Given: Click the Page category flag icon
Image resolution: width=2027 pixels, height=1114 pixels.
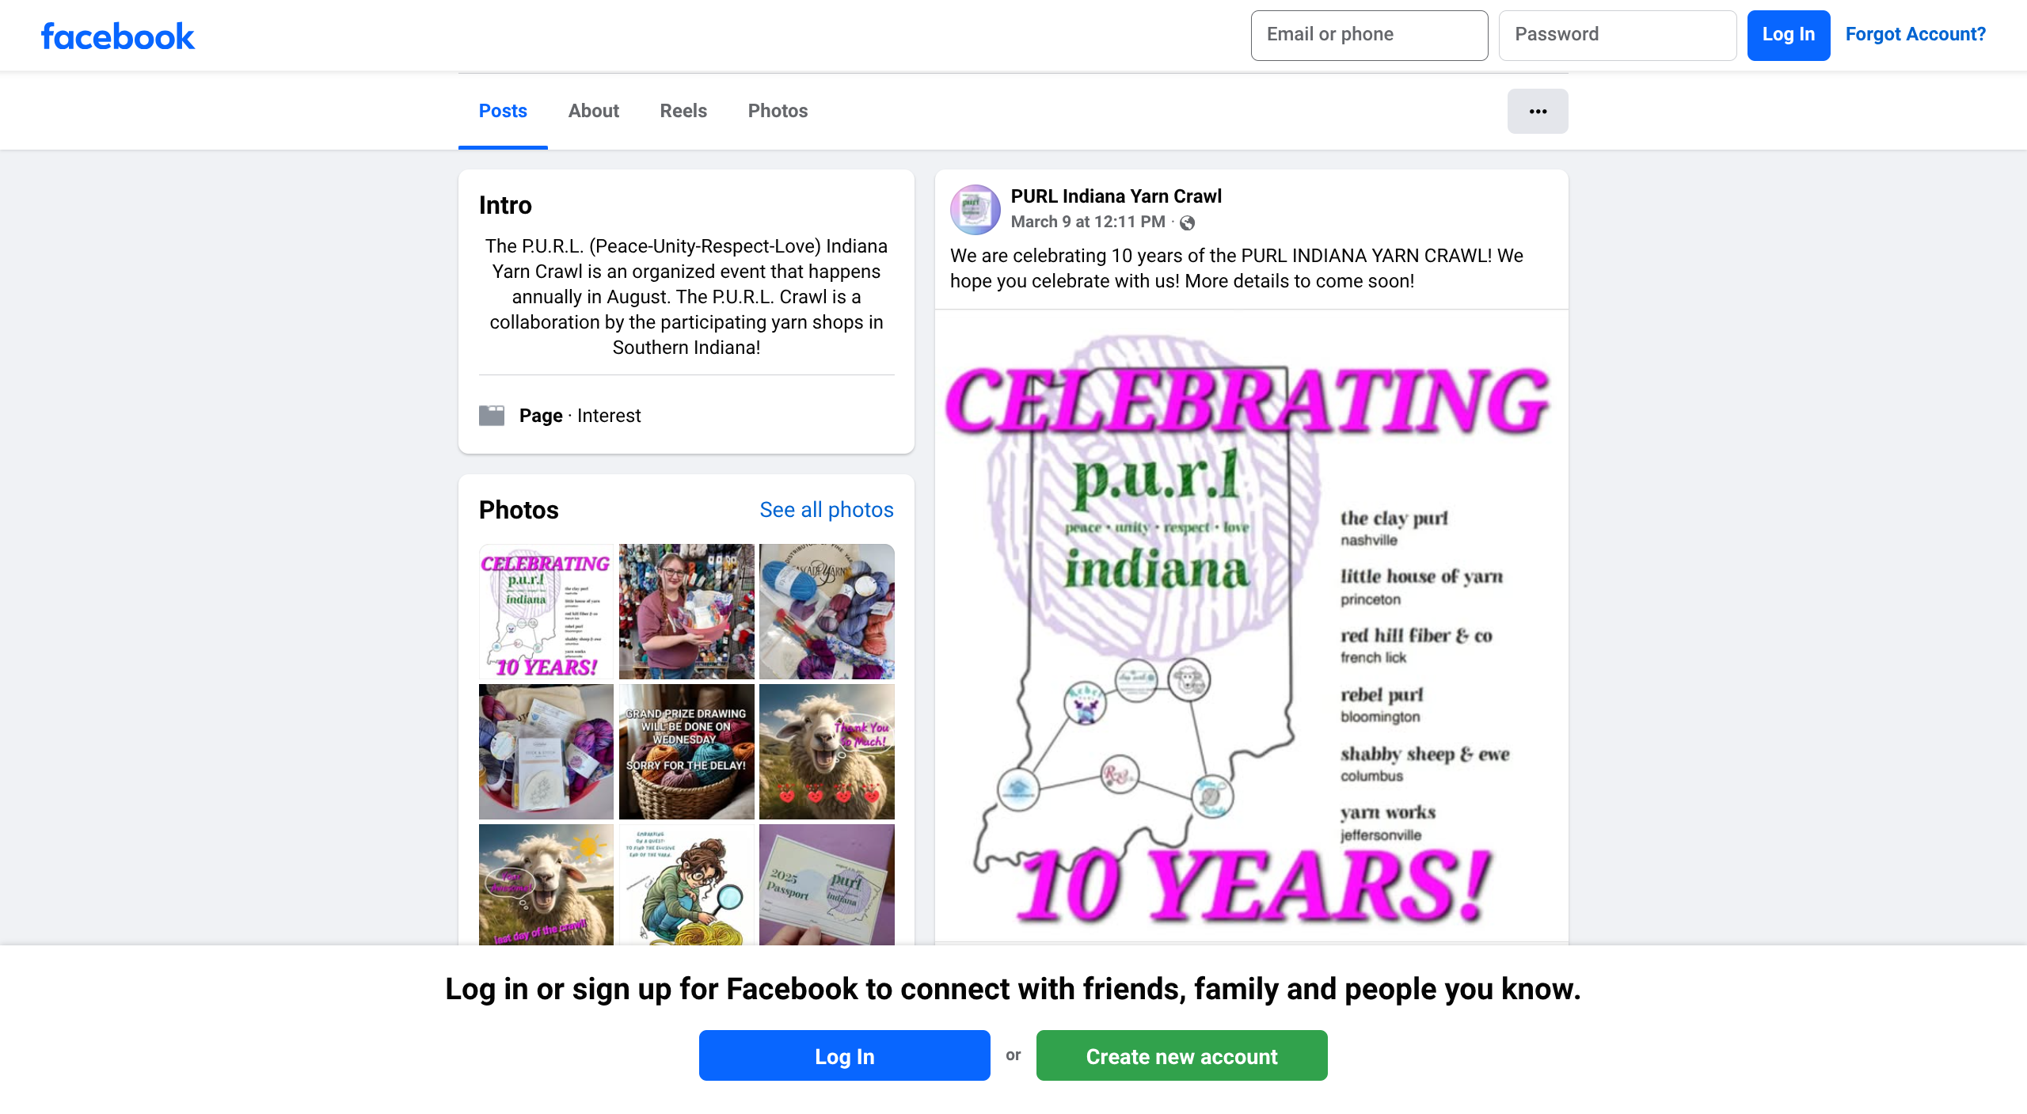Looking at the screenshot, I should (x=492, y=416).
